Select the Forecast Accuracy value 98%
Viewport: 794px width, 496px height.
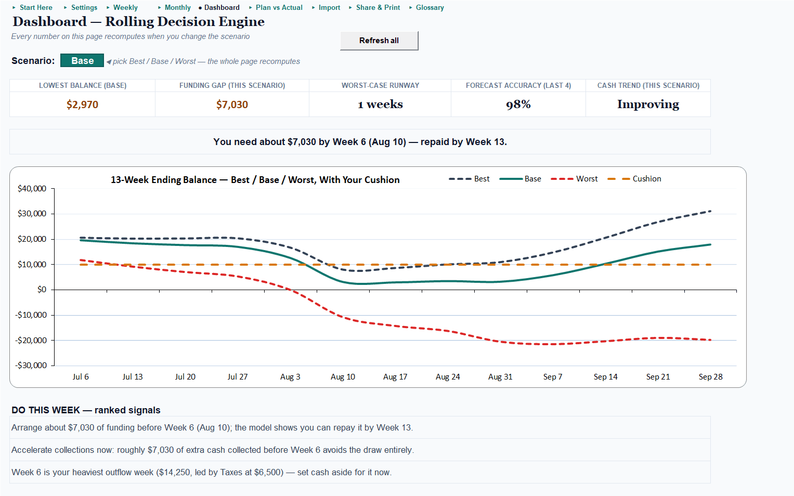click(x=518, y=105)
